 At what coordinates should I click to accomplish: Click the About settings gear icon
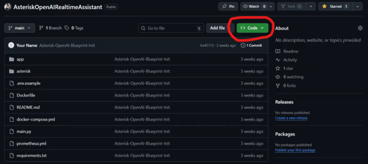(360, 28)
